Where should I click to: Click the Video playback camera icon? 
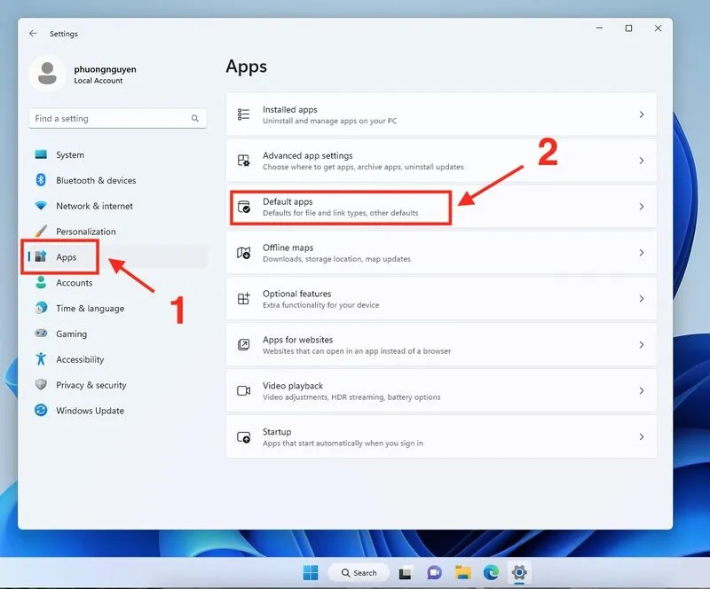tap(243, 390)
